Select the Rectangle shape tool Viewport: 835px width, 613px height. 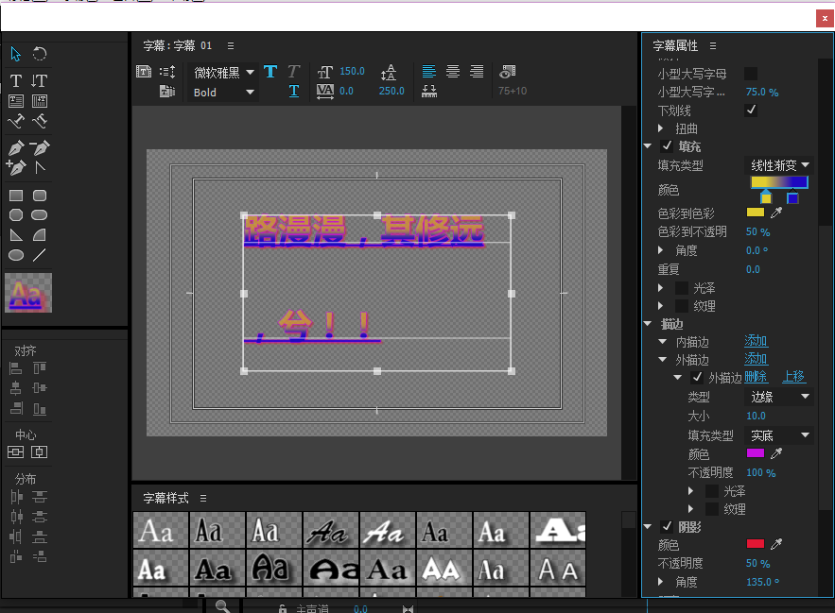coord(16,196)
